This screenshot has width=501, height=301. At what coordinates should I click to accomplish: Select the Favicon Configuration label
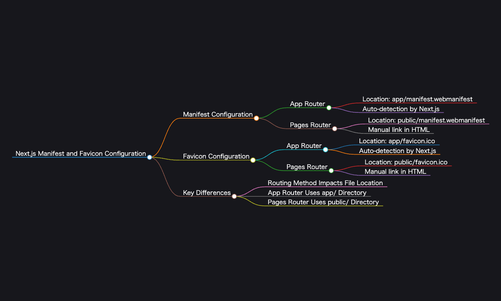[216, 156]
